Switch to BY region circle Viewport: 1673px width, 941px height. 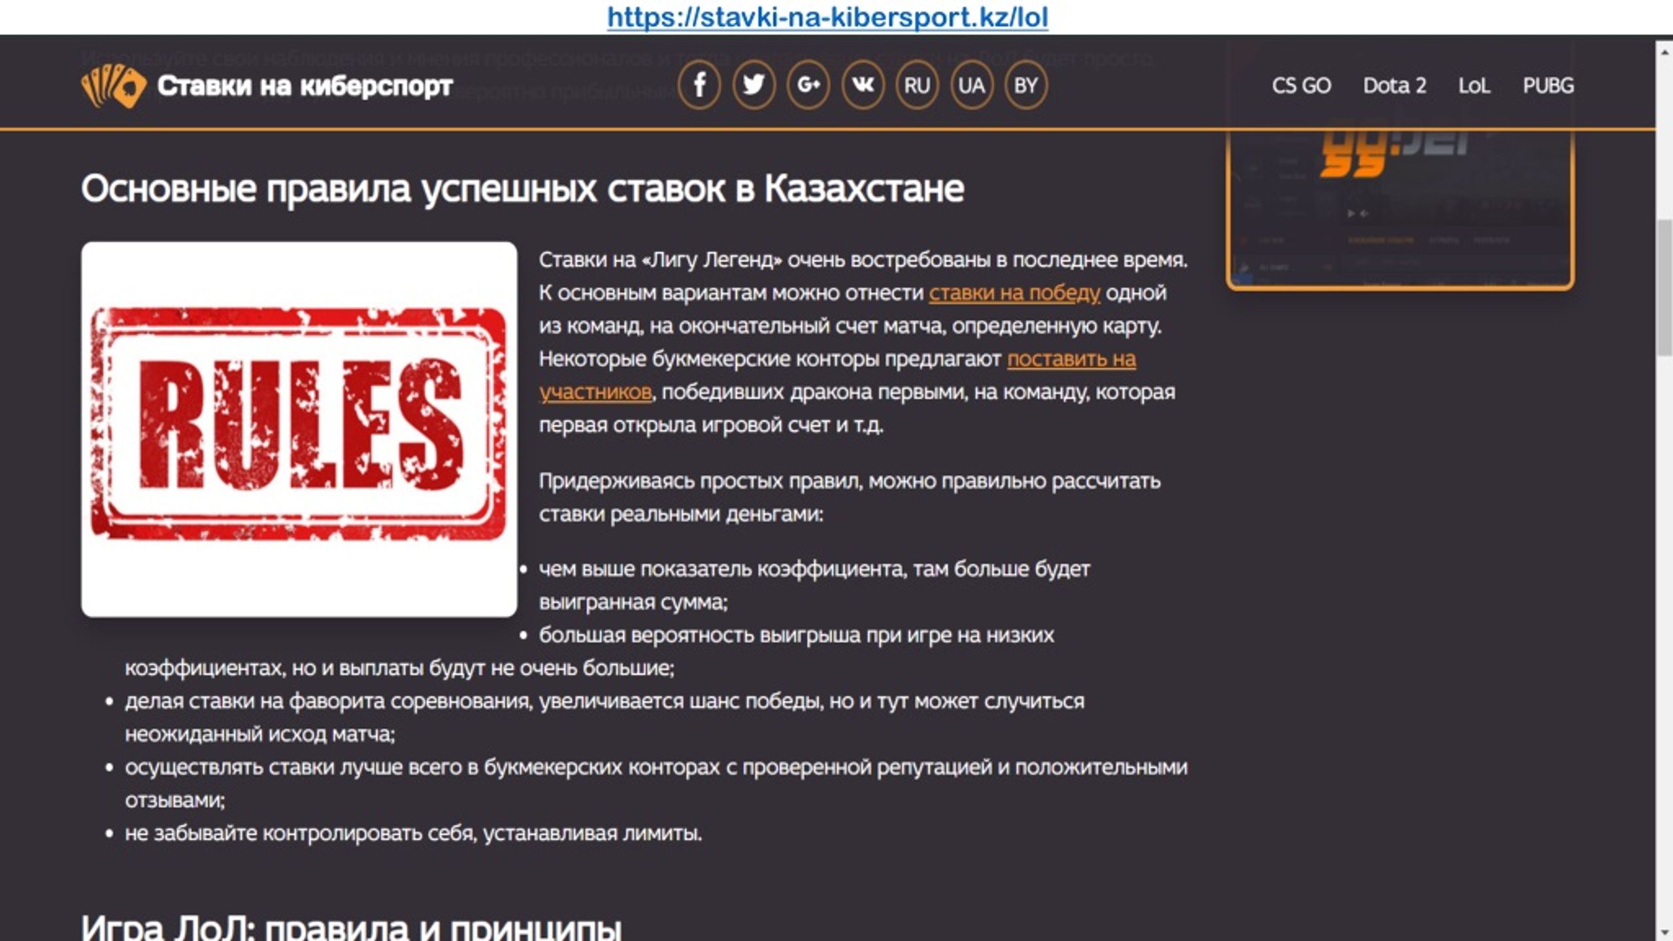(x=1025, y=85)
